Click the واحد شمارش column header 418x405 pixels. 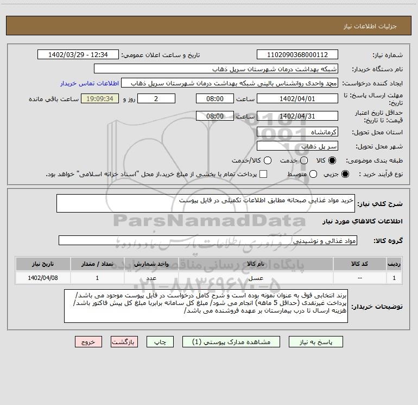pyautogui.click(x=151, y=264)
